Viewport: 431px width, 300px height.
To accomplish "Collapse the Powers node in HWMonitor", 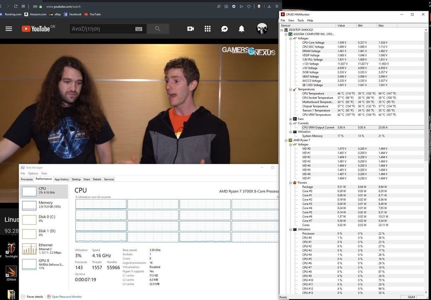I will [291, 182].
